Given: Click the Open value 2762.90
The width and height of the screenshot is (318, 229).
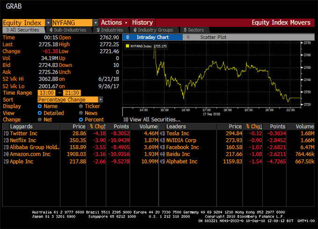Looking at the screenshot, I should (109, 37).
